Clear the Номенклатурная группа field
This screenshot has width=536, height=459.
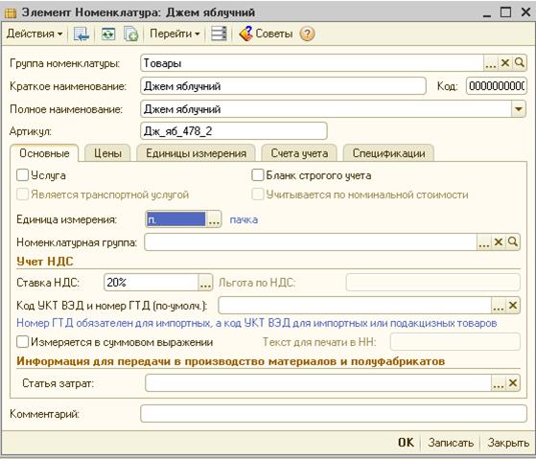point(499,242)
